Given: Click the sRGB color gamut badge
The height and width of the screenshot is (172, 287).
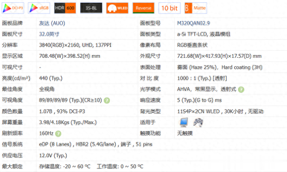Looking at the screenshot, I should click(39, 8).
